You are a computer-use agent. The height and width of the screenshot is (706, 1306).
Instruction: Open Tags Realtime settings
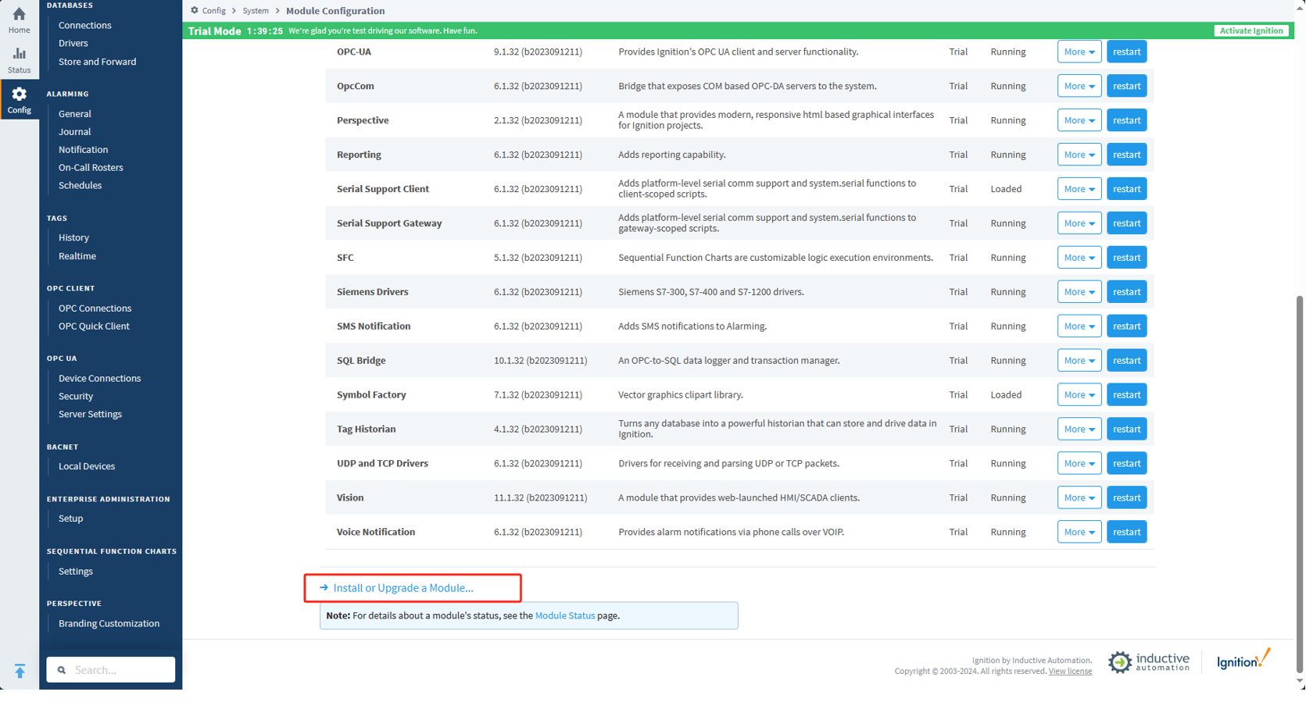pos(77,256)
